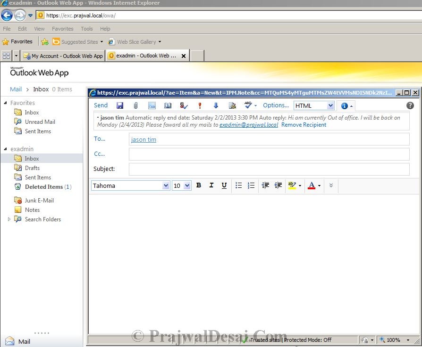Insert a picture into the message
Image resolution: width=422 pixels, height=347 pixels.
coord(152,105)
